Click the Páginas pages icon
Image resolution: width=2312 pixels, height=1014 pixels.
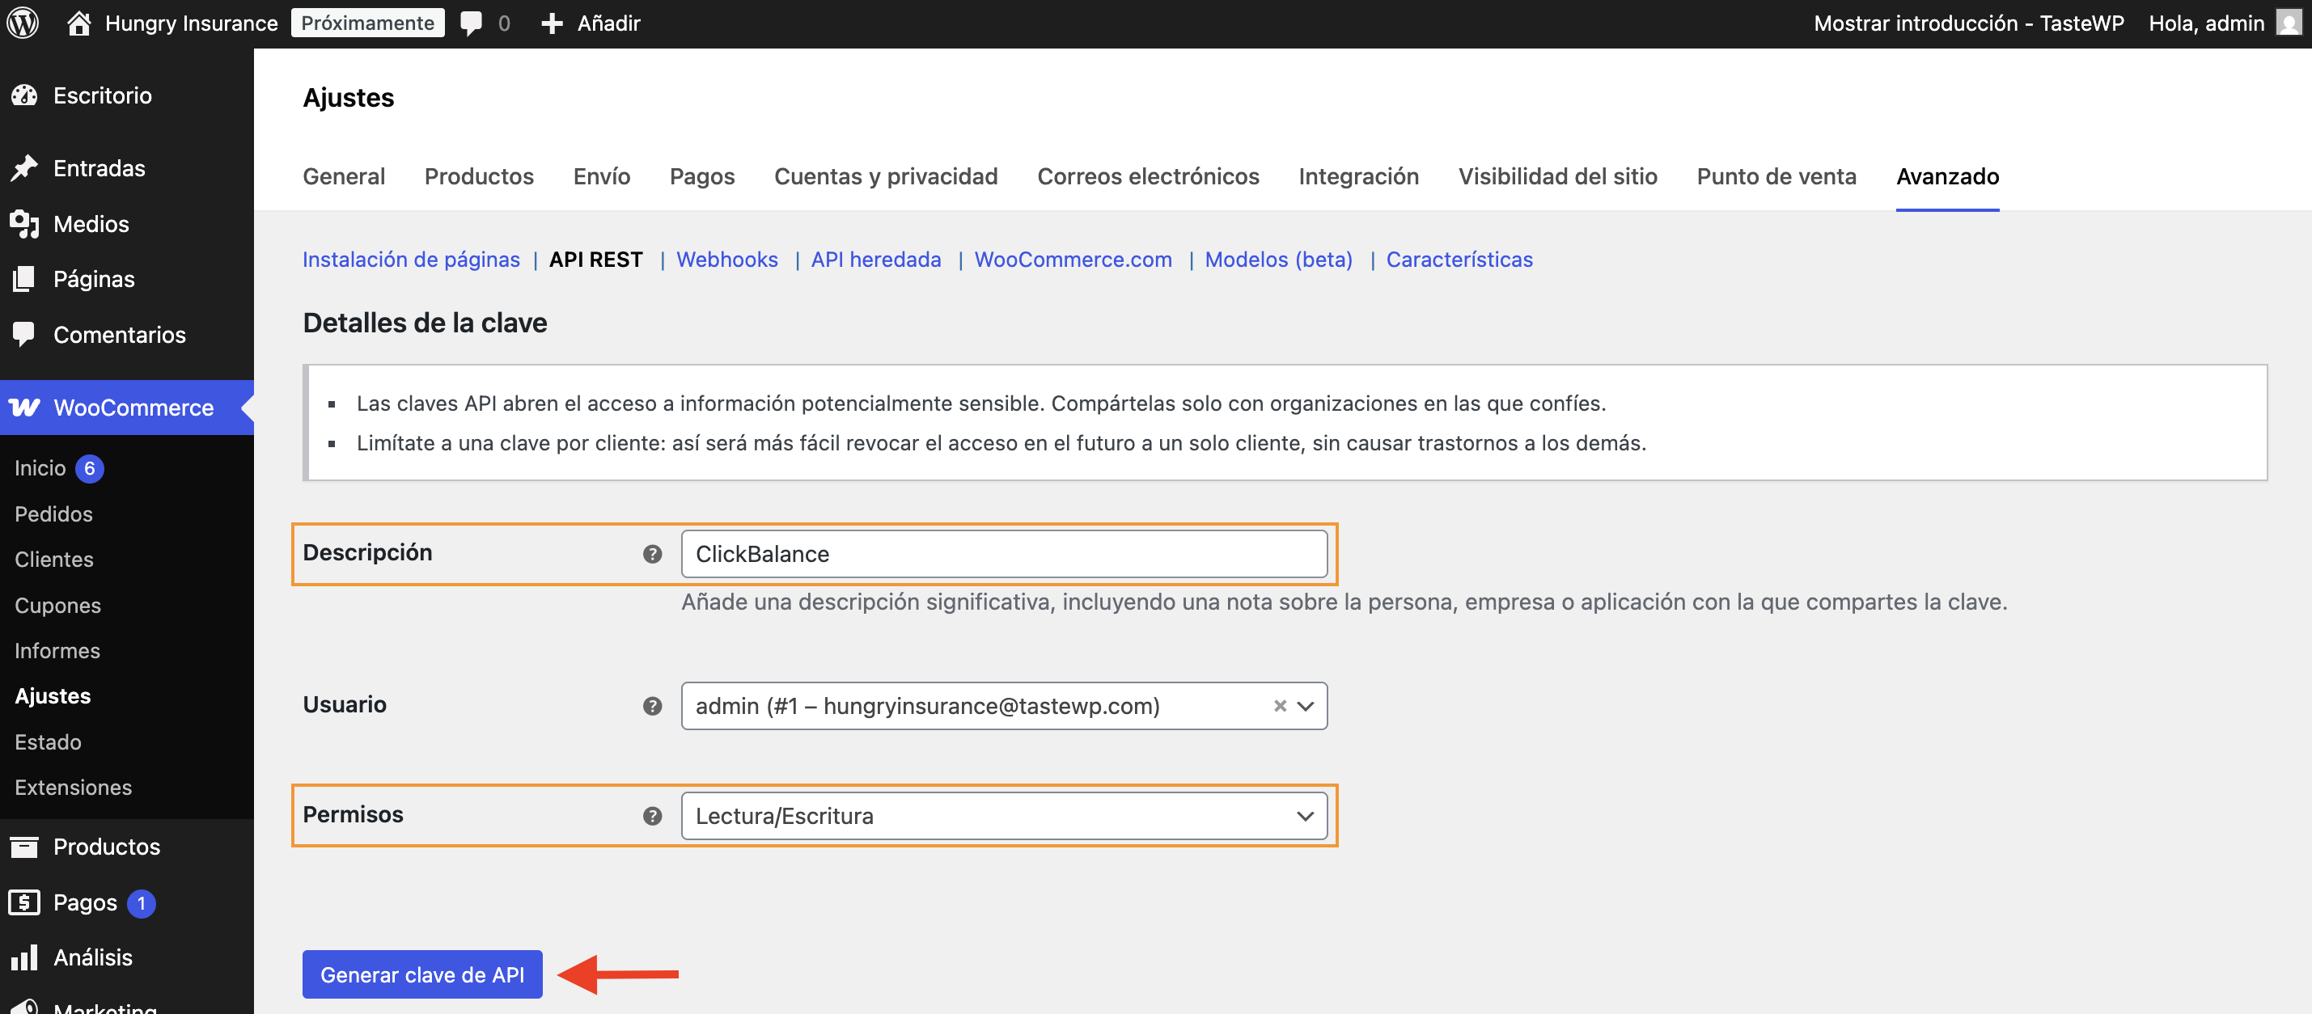coord(24,278)
